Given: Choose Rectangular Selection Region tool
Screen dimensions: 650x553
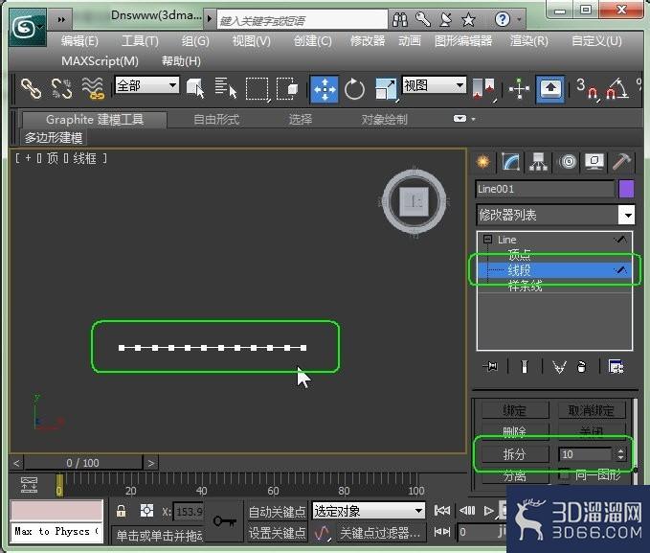Looking at the screenshot, I should coord(257,88).
